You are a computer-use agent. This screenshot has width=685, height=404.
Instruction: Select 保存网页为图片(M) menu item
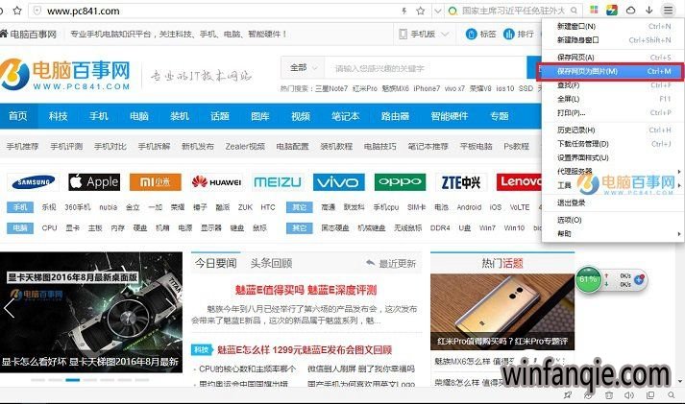coord(609,71)
